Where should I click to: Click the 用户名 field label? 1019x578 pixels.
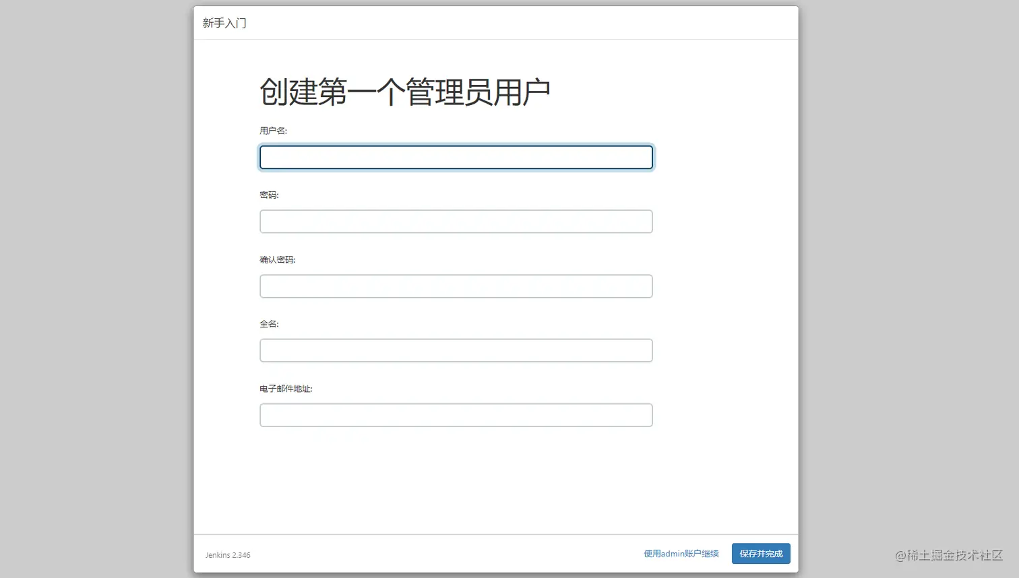click(x=273, y=131)
